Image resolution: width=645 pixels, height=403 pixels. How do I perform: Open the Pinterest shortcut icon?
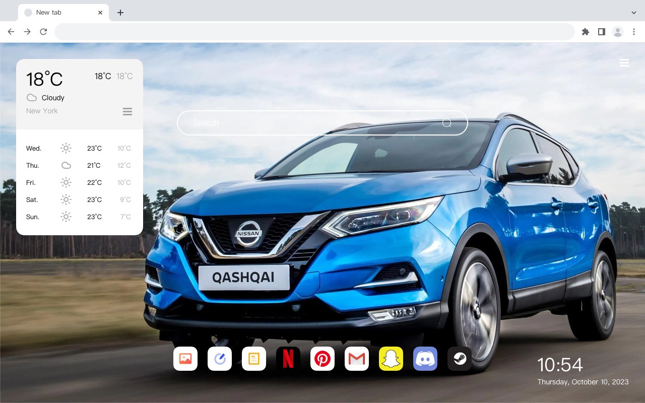[322, 359]
